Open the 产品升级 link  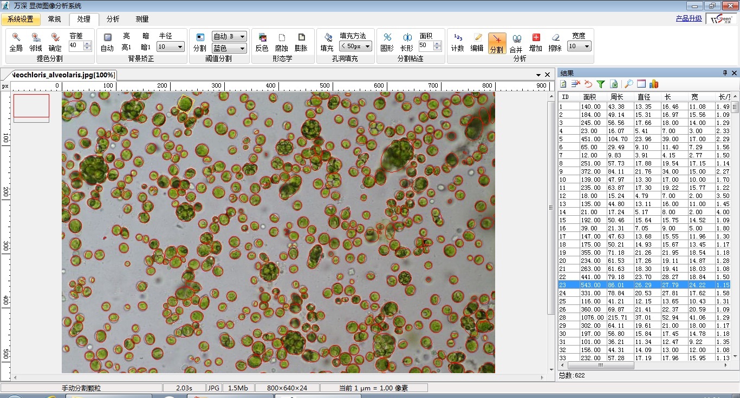(689, 18)
